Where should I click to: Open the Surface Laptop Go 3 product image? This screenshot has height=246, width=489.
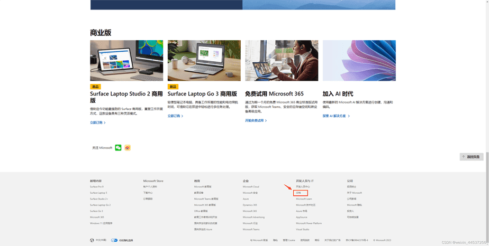(204, 61)
